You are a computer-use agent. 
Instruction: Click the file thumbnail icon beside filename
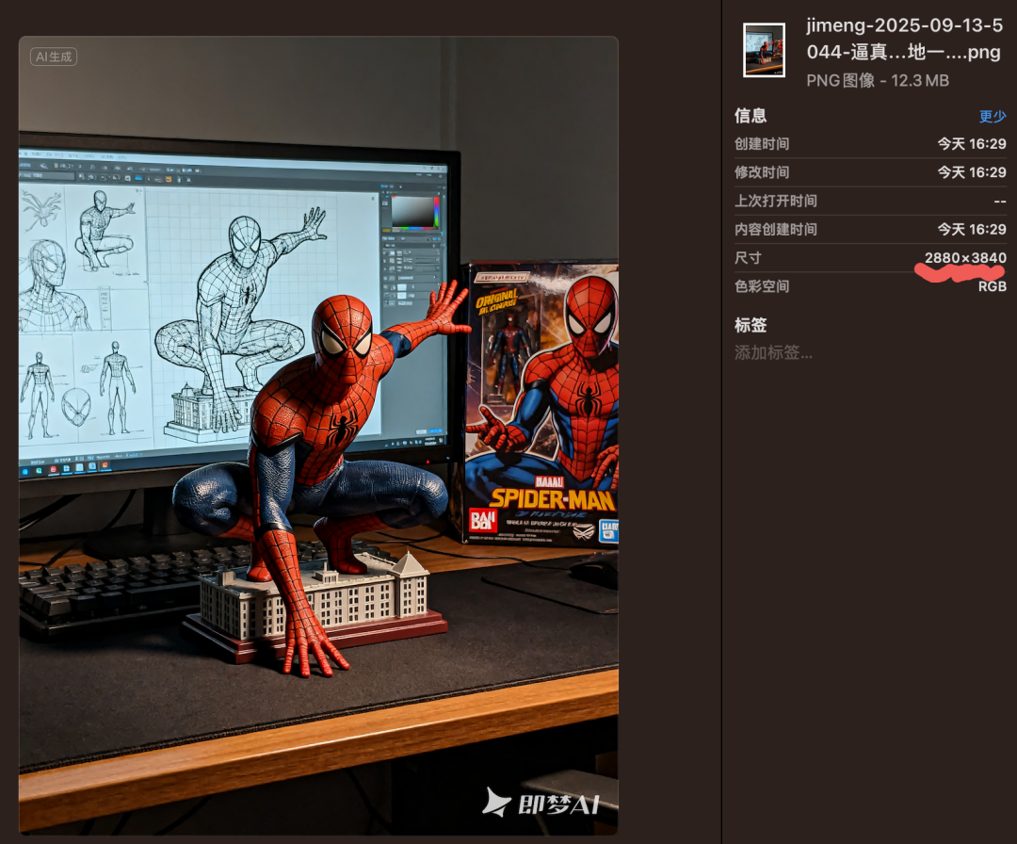pyautogui.click(x=764, y=50)
